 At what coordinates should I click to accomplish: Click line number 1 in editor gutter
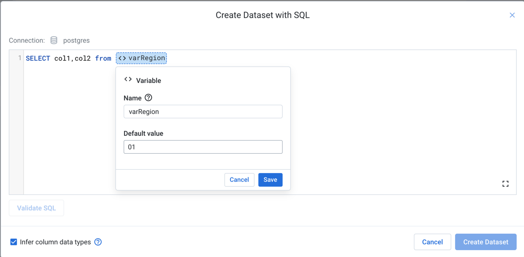pyautogui.click(x=19, y=58)
